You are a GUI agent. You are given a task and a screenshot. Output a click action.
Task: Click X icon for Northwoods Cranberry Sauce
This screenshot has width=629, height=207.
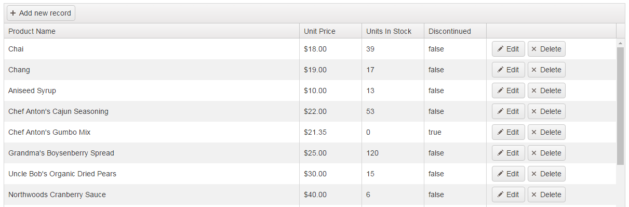534,195
